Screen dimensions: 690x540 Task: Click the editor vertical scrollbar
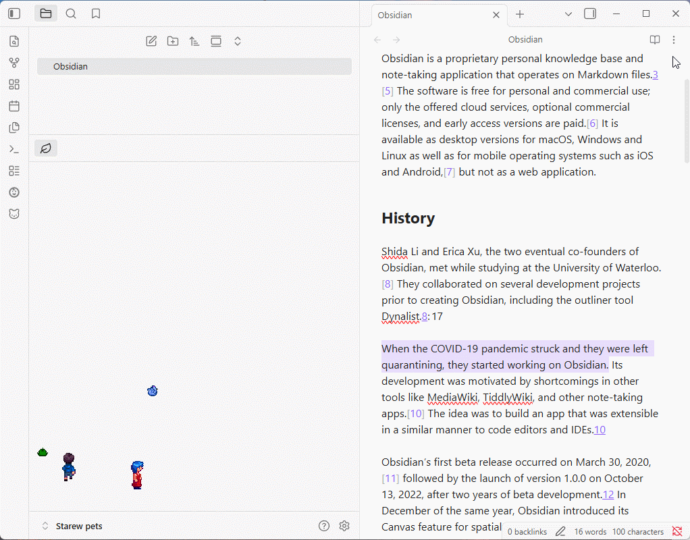pos(687,121)
